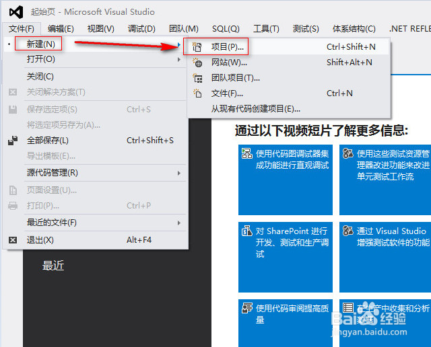
Task: Expand the 新建(N) submenu
Action: [x=96, y=44]
